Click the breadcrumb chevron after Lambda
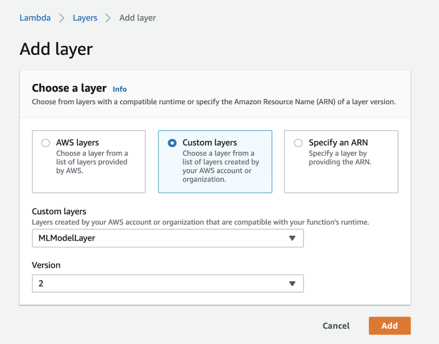 point(61,18)
